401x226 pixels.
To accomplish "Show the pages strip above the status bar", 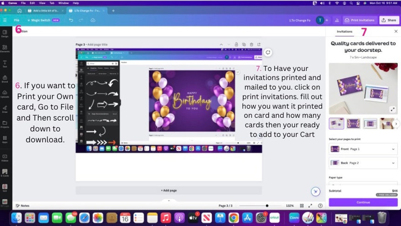I will (169, 201).
